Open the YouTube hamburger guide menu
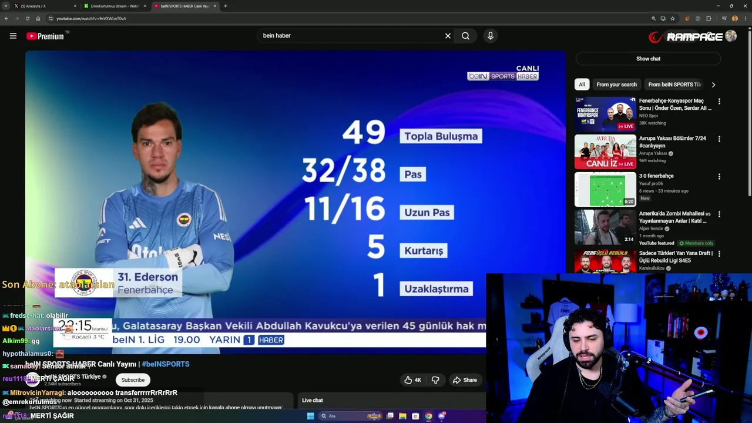Image resolution: width=752 pixels, height=423 pixels. point(13,36)
